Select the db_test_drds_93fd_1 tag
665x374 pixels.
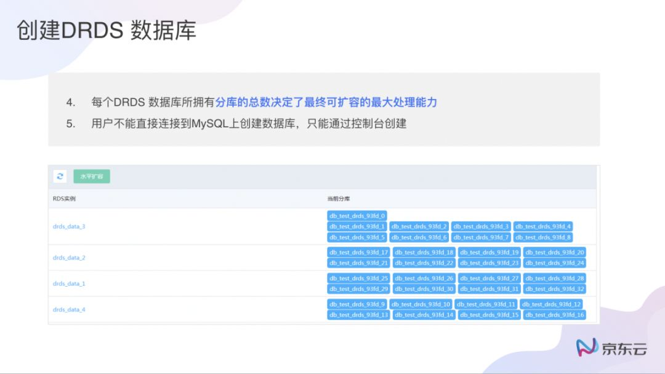click(357, 226)
